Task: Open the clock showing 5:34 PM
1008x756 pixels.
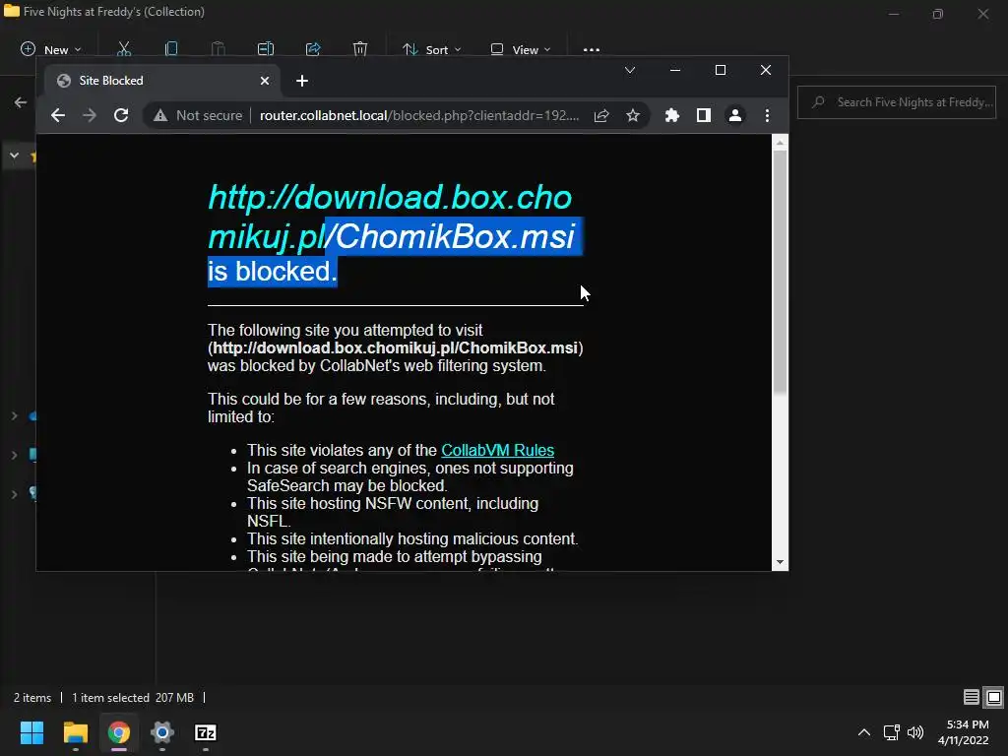Action: coord(964,732)
